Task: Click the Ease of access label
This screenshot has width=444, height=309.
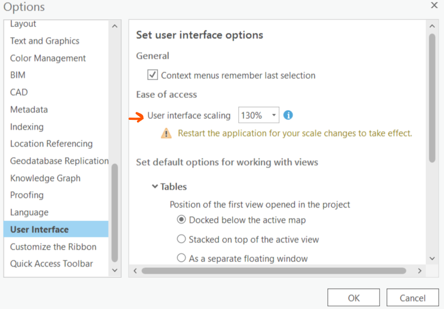Action: [167, 94]
